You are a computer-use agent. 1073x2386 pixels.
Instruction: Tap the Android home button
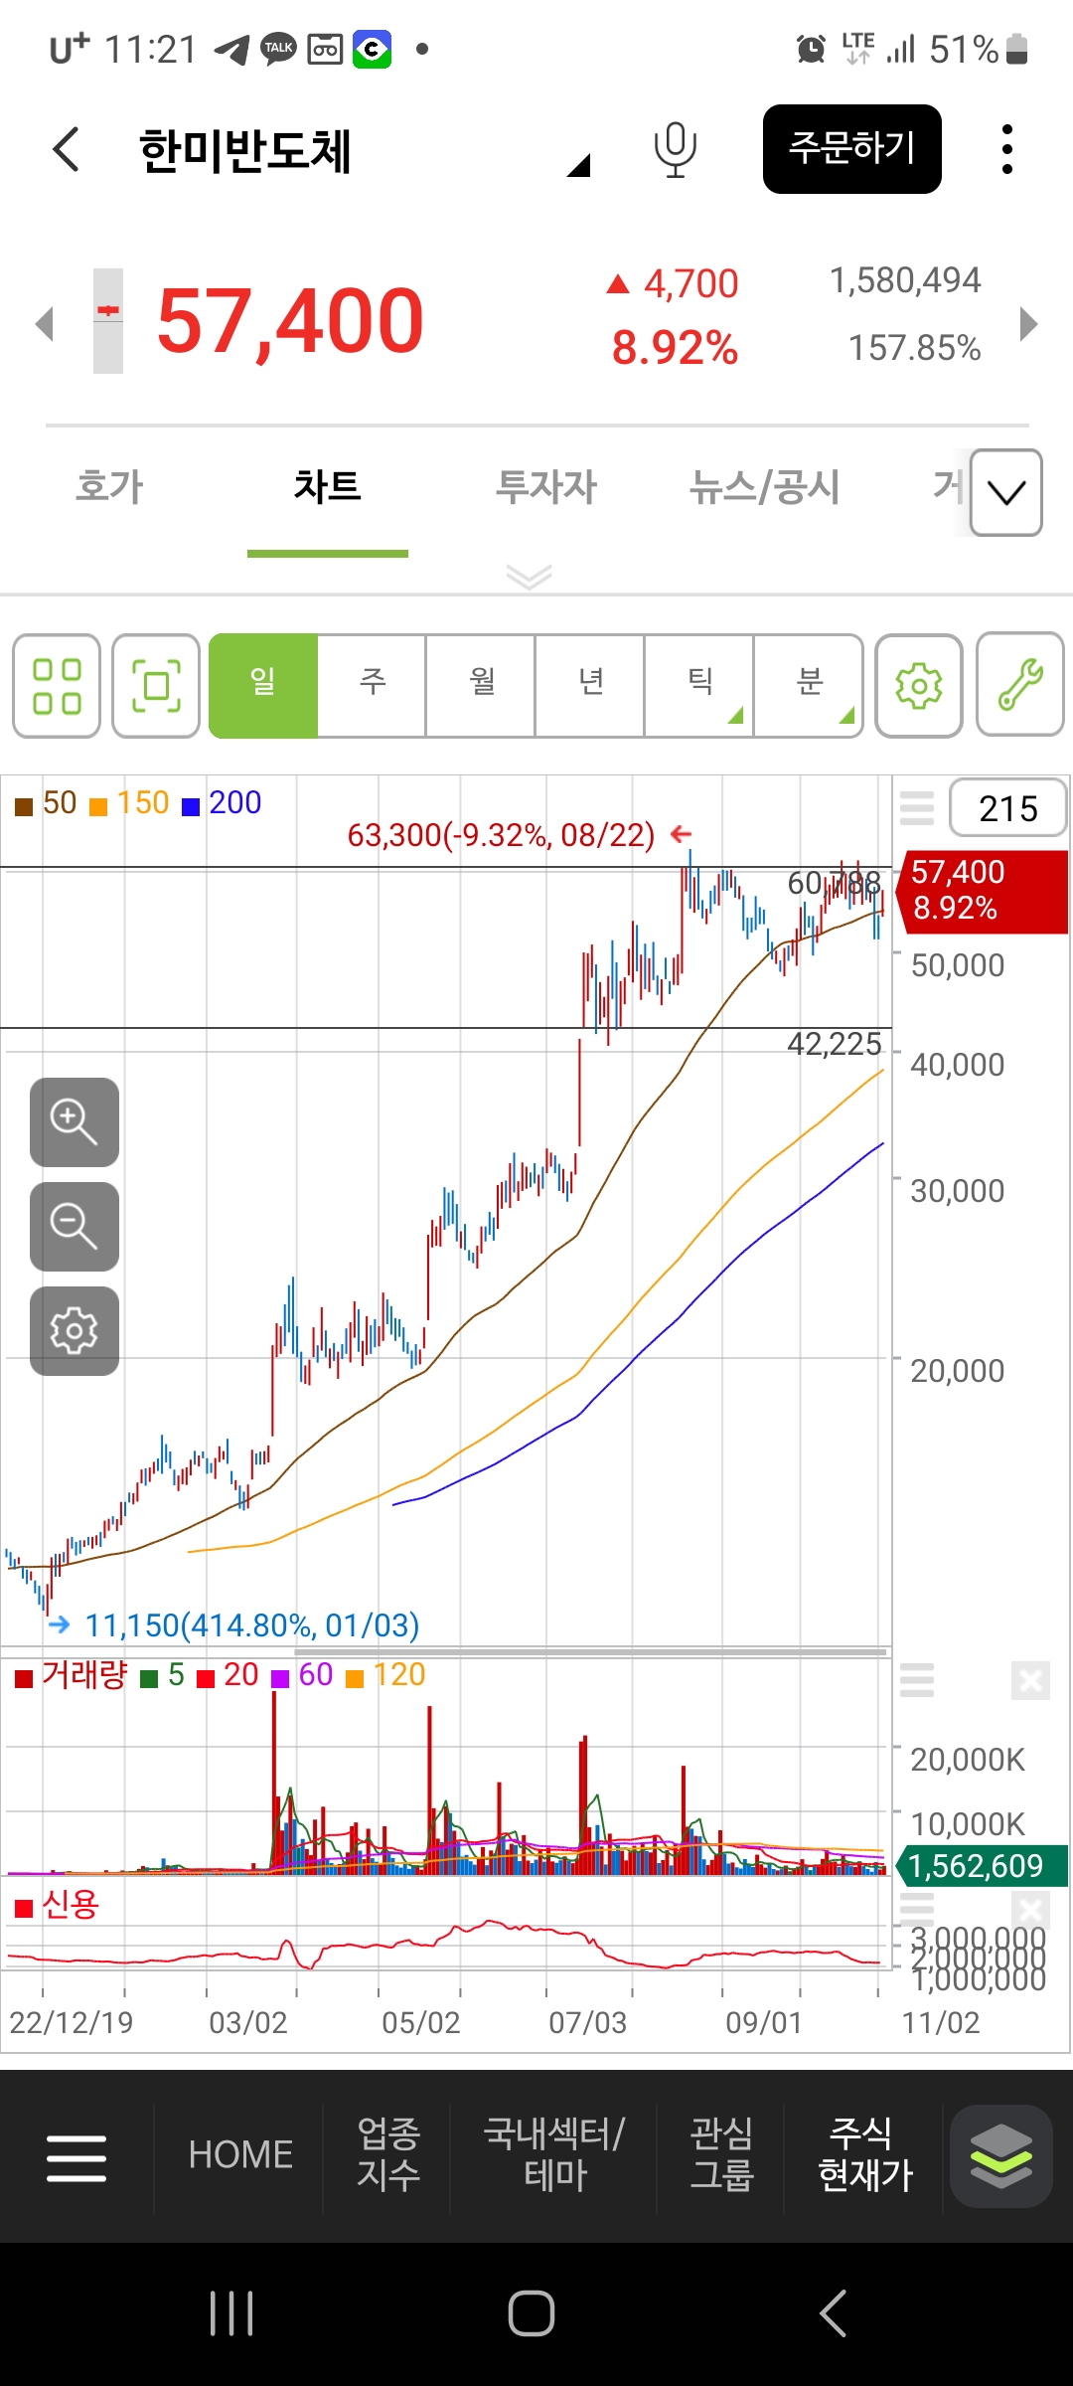pos(532,2313)
